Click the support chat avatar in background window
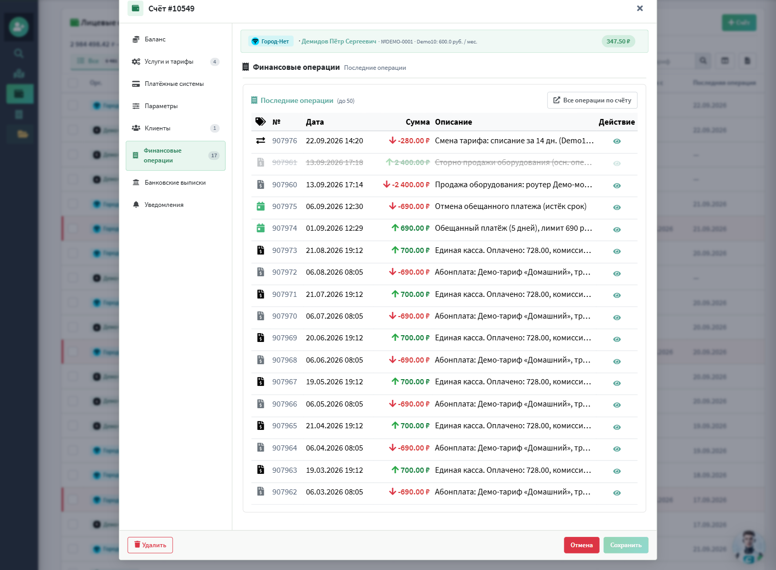This screenshot has width=776, height=570. click(749, 547)
